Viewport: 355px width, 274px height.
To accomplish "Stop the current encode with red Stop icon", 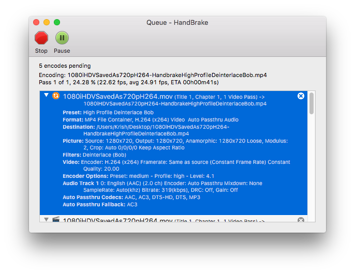I will (41, 38).
